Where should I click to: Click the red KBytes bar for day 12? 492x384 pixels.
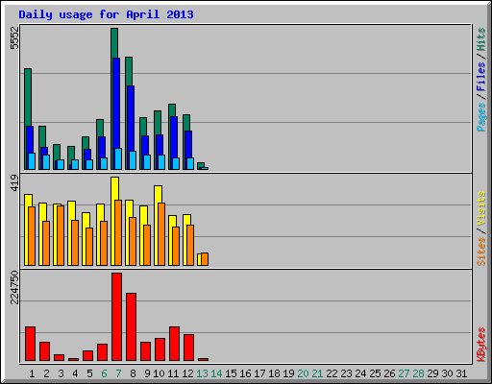tap(188, 348)
